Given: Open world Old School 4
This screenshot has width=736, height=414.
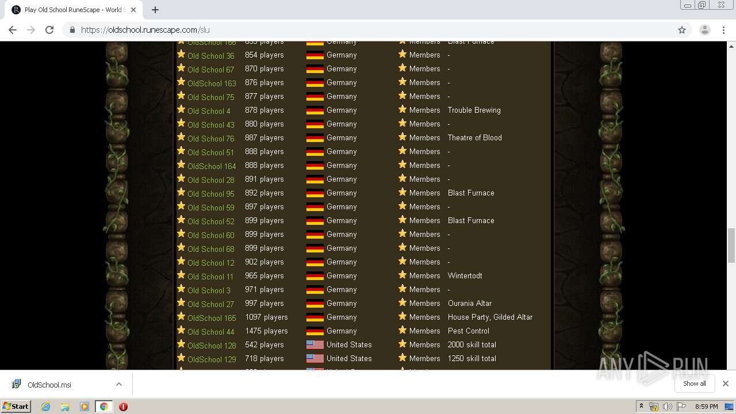Looking at the screenshot, I should (x=209, y=111).
